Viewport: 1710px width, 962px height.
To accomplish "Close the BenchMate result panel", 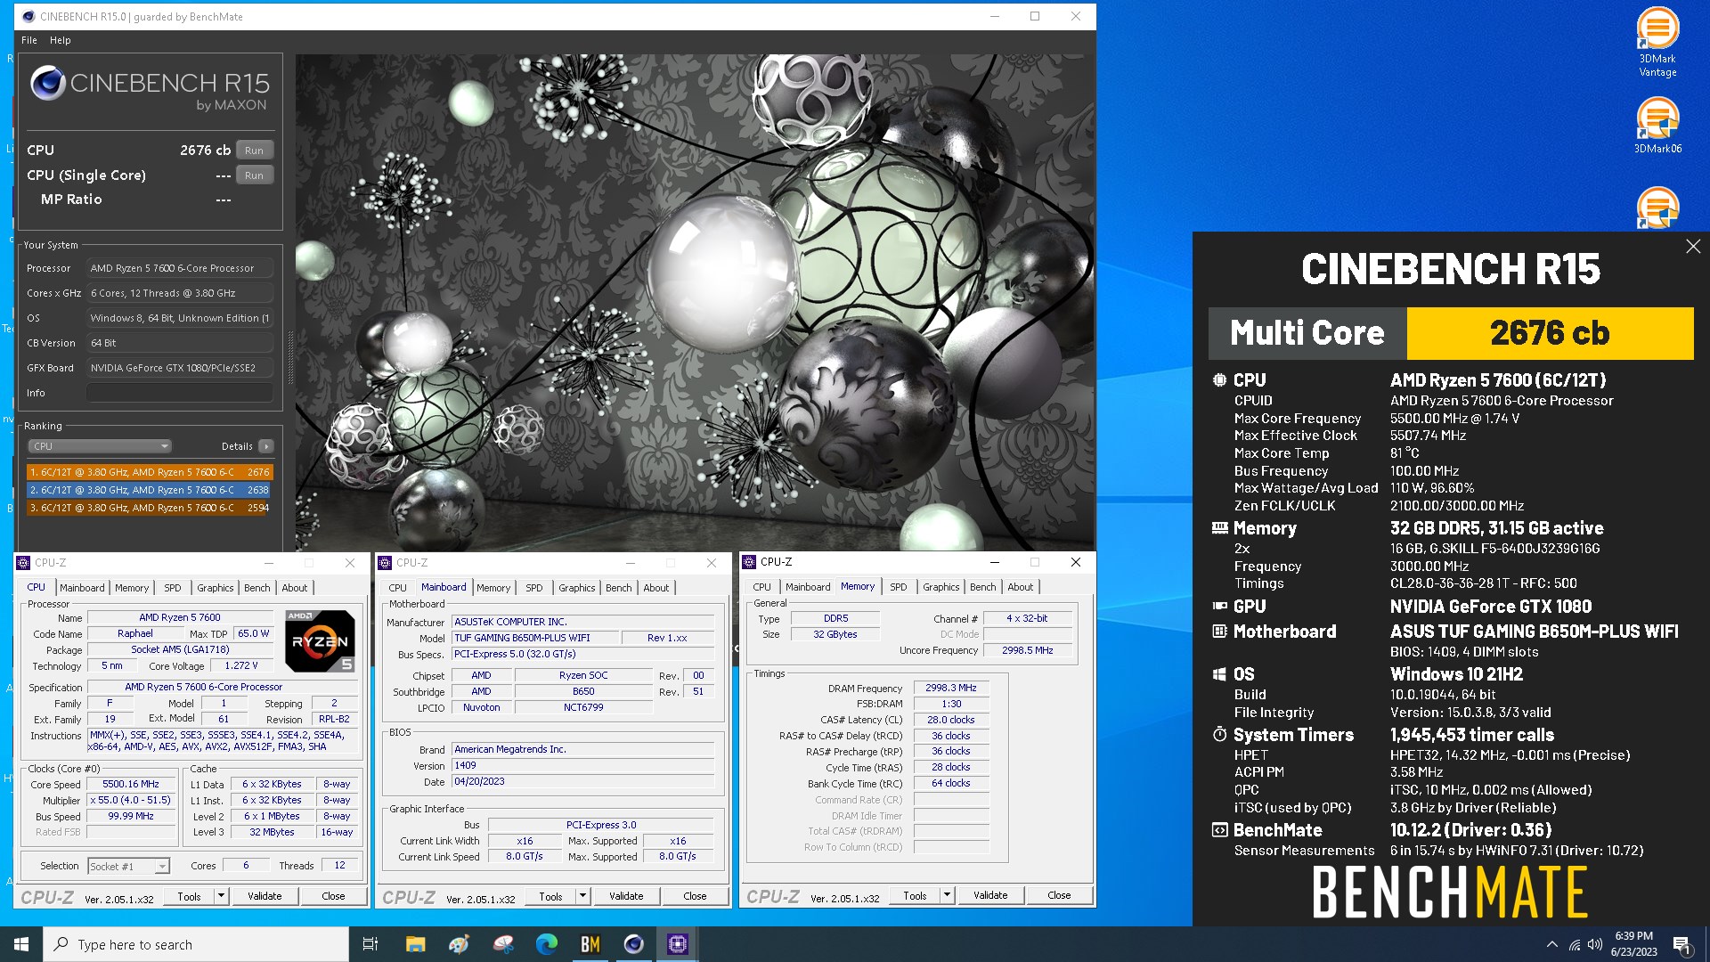I will point(1693,247).
